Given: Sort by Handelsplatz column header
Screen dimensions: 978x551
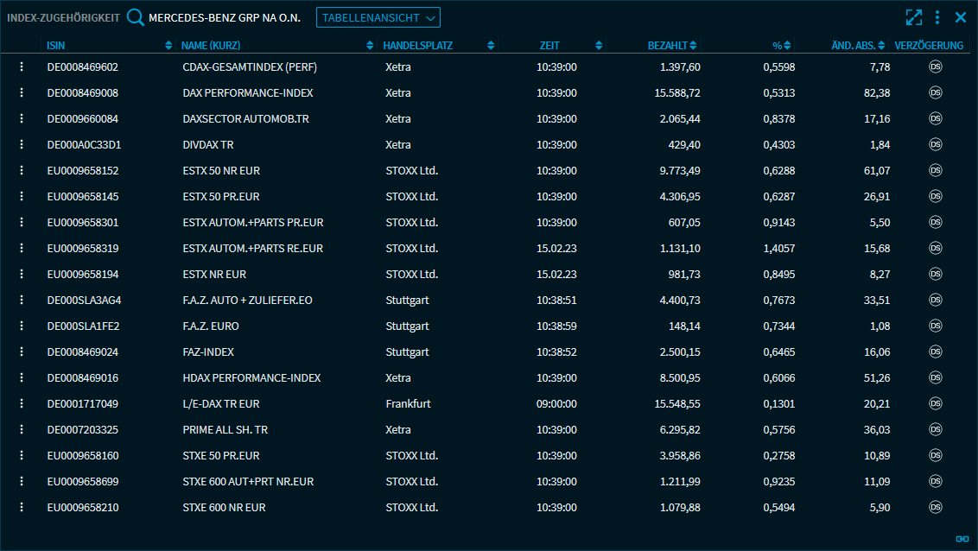Looking at the screenshot, I should tap(418, 45).
